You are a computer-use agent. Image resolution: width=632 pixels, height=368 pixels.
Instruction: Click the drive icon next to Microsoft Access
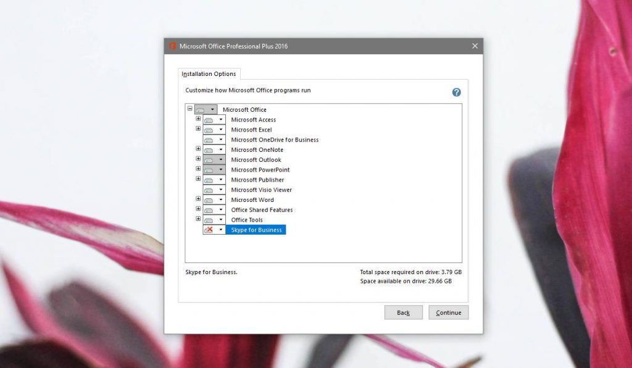209,120
